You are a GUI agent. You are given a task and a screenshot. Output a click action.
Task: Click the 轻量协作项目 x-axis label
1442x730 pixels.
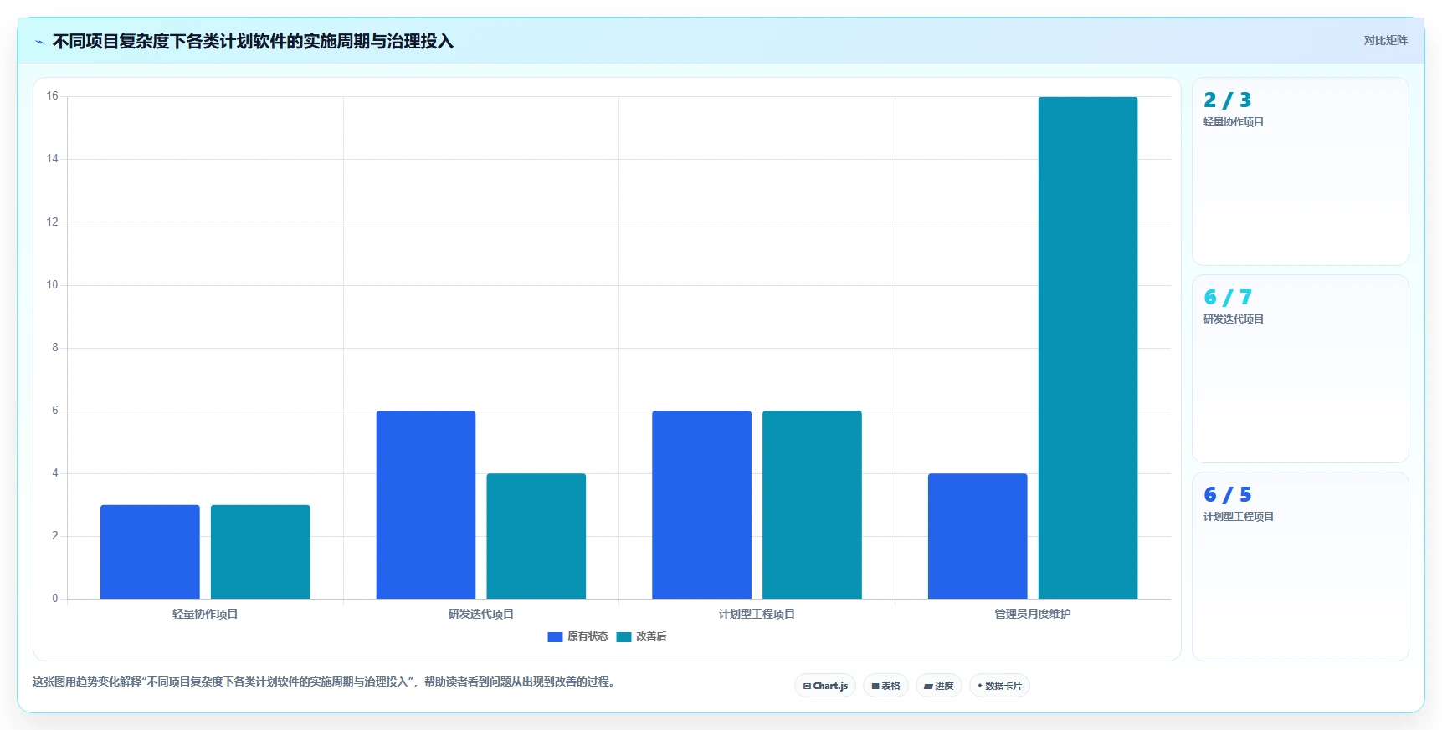pos(205,614)
